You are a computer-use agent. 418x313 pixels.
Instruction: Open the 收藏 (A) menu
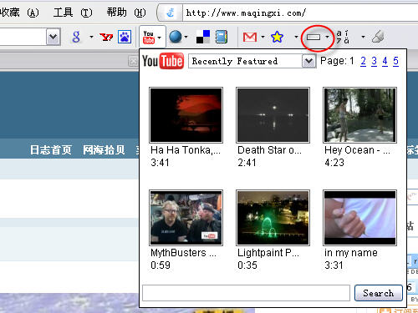coord(19,13)
